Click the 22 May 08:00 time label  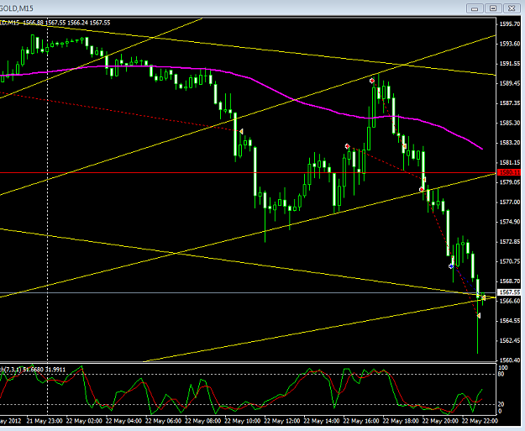pyautogui.click(x=202, y=421)
